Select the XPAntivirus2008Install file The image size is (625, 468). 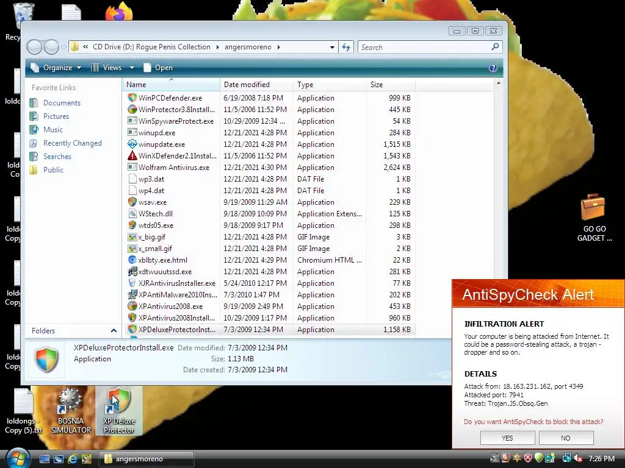176,317
